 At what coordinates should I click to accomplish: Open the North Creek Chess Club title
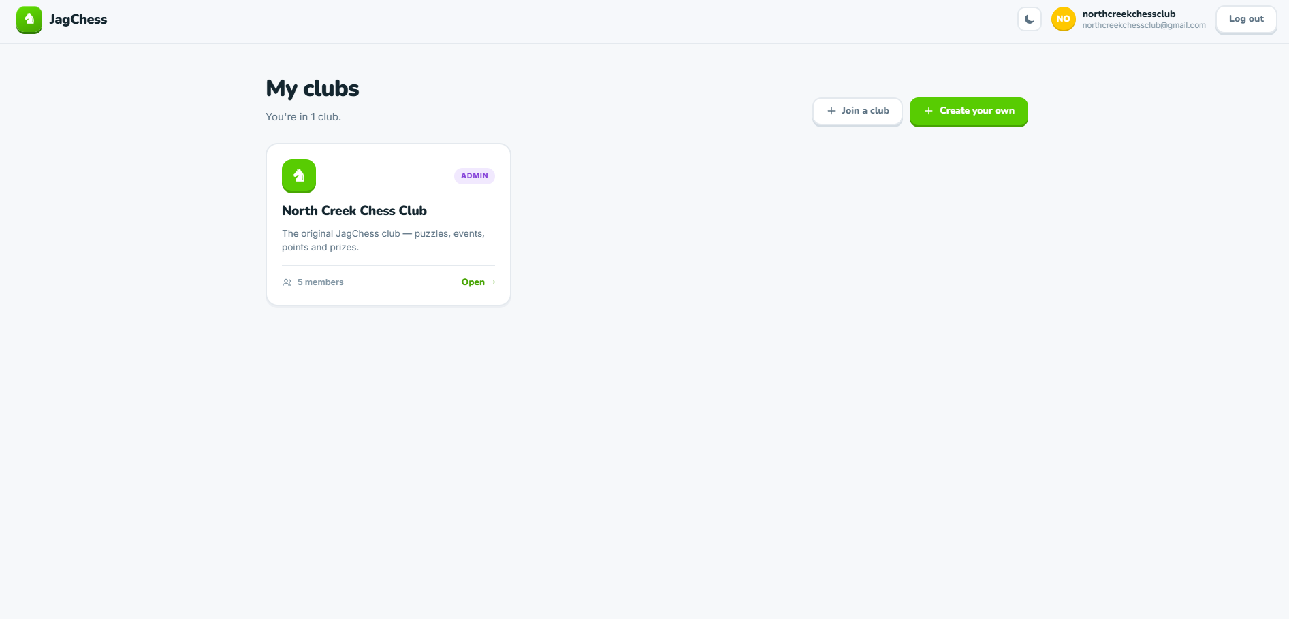pyautogui.click(x=354, y=211)
